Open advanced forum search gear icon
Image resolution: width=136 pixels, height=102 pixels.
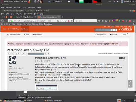(x=115, y=30)
